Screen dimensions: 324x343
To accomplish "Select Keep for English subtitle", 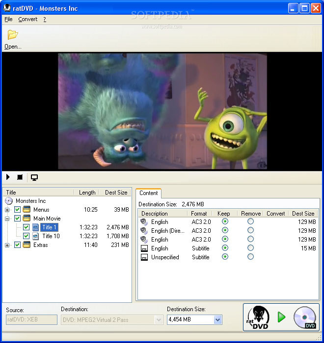I will 225,248.
